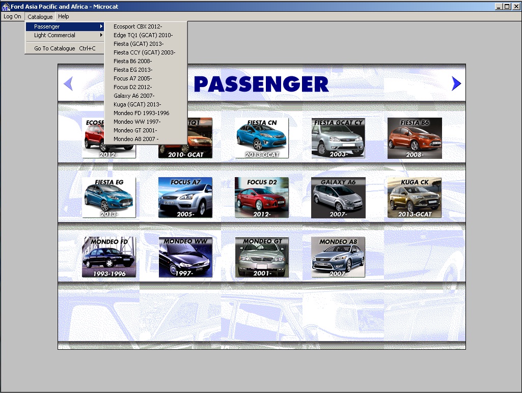Open the Fiesta CN 2013-GCAT thumbnail
This screenshot has width=522, height=393.
coord(262,138)
